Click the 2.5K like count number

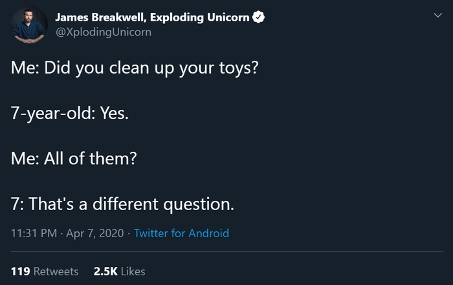105,271
